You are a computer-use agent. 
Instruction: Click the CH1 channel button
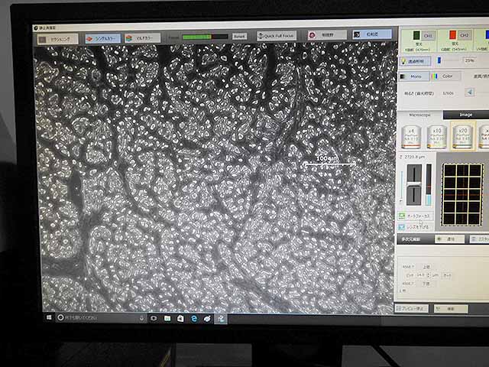pyautogui.click(x=429, y=36)
